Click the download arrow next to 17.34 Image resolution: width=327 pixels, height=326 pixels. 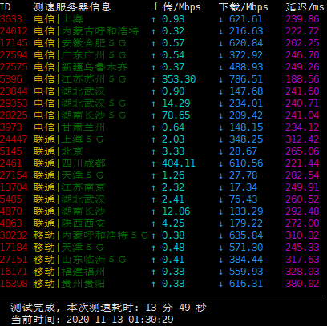(x=220, y=187)
